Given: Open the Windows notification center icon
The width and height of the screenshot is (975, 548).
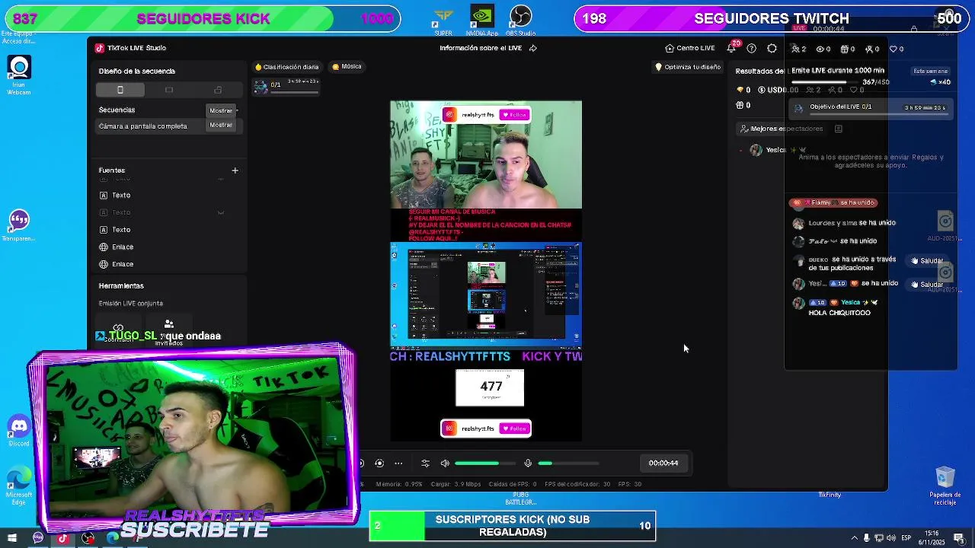Looking at the screenshot, I should tap(958, 538).
